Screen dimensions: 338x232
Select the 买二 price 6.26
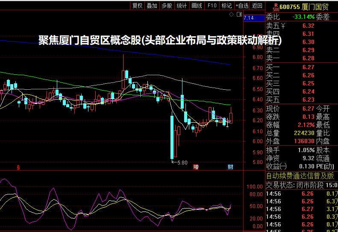point(308,76)
